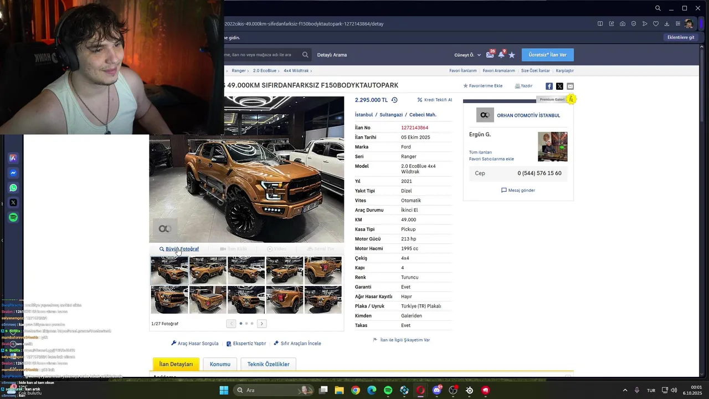Go to next thumbnail page arrow
Screen dimensions: 709x399
pyautogui.click(x=262, y=324)
